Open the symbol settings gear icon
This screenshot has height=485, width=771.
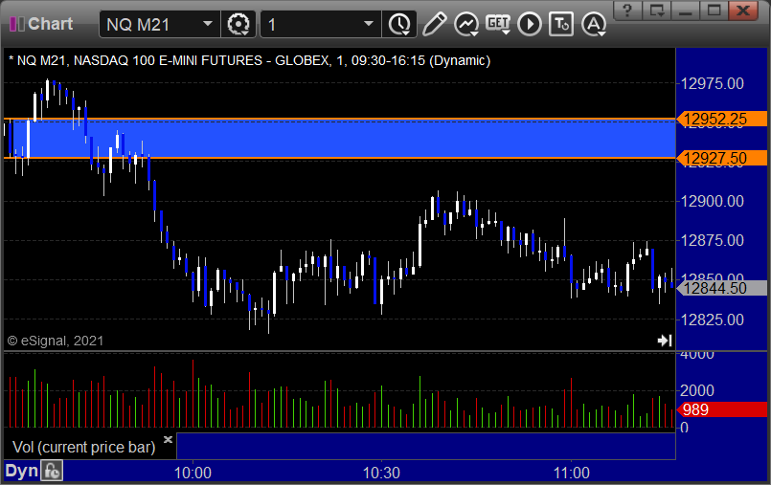(238, 24)
